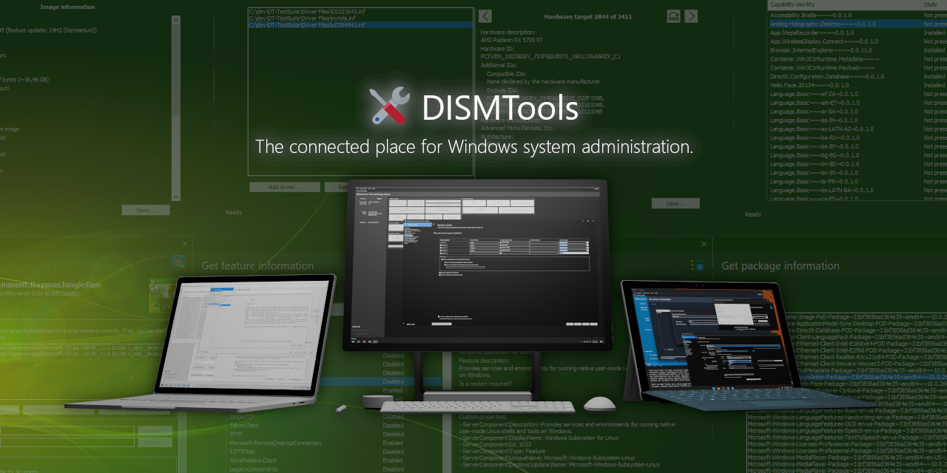
Task: Select capability Browser.InternetExplorer row
Action: coord(857,50)
